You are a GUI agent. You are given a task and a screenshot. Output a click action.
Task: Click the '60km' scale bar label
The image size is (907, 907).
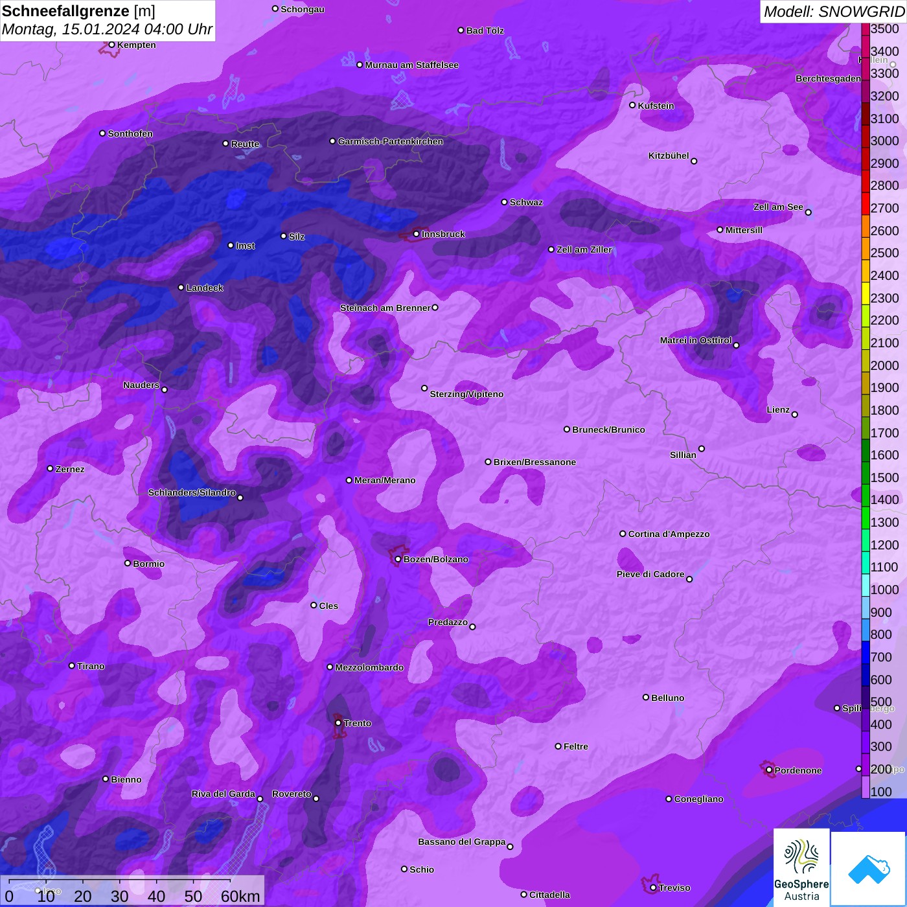click(x=240, y=897)
